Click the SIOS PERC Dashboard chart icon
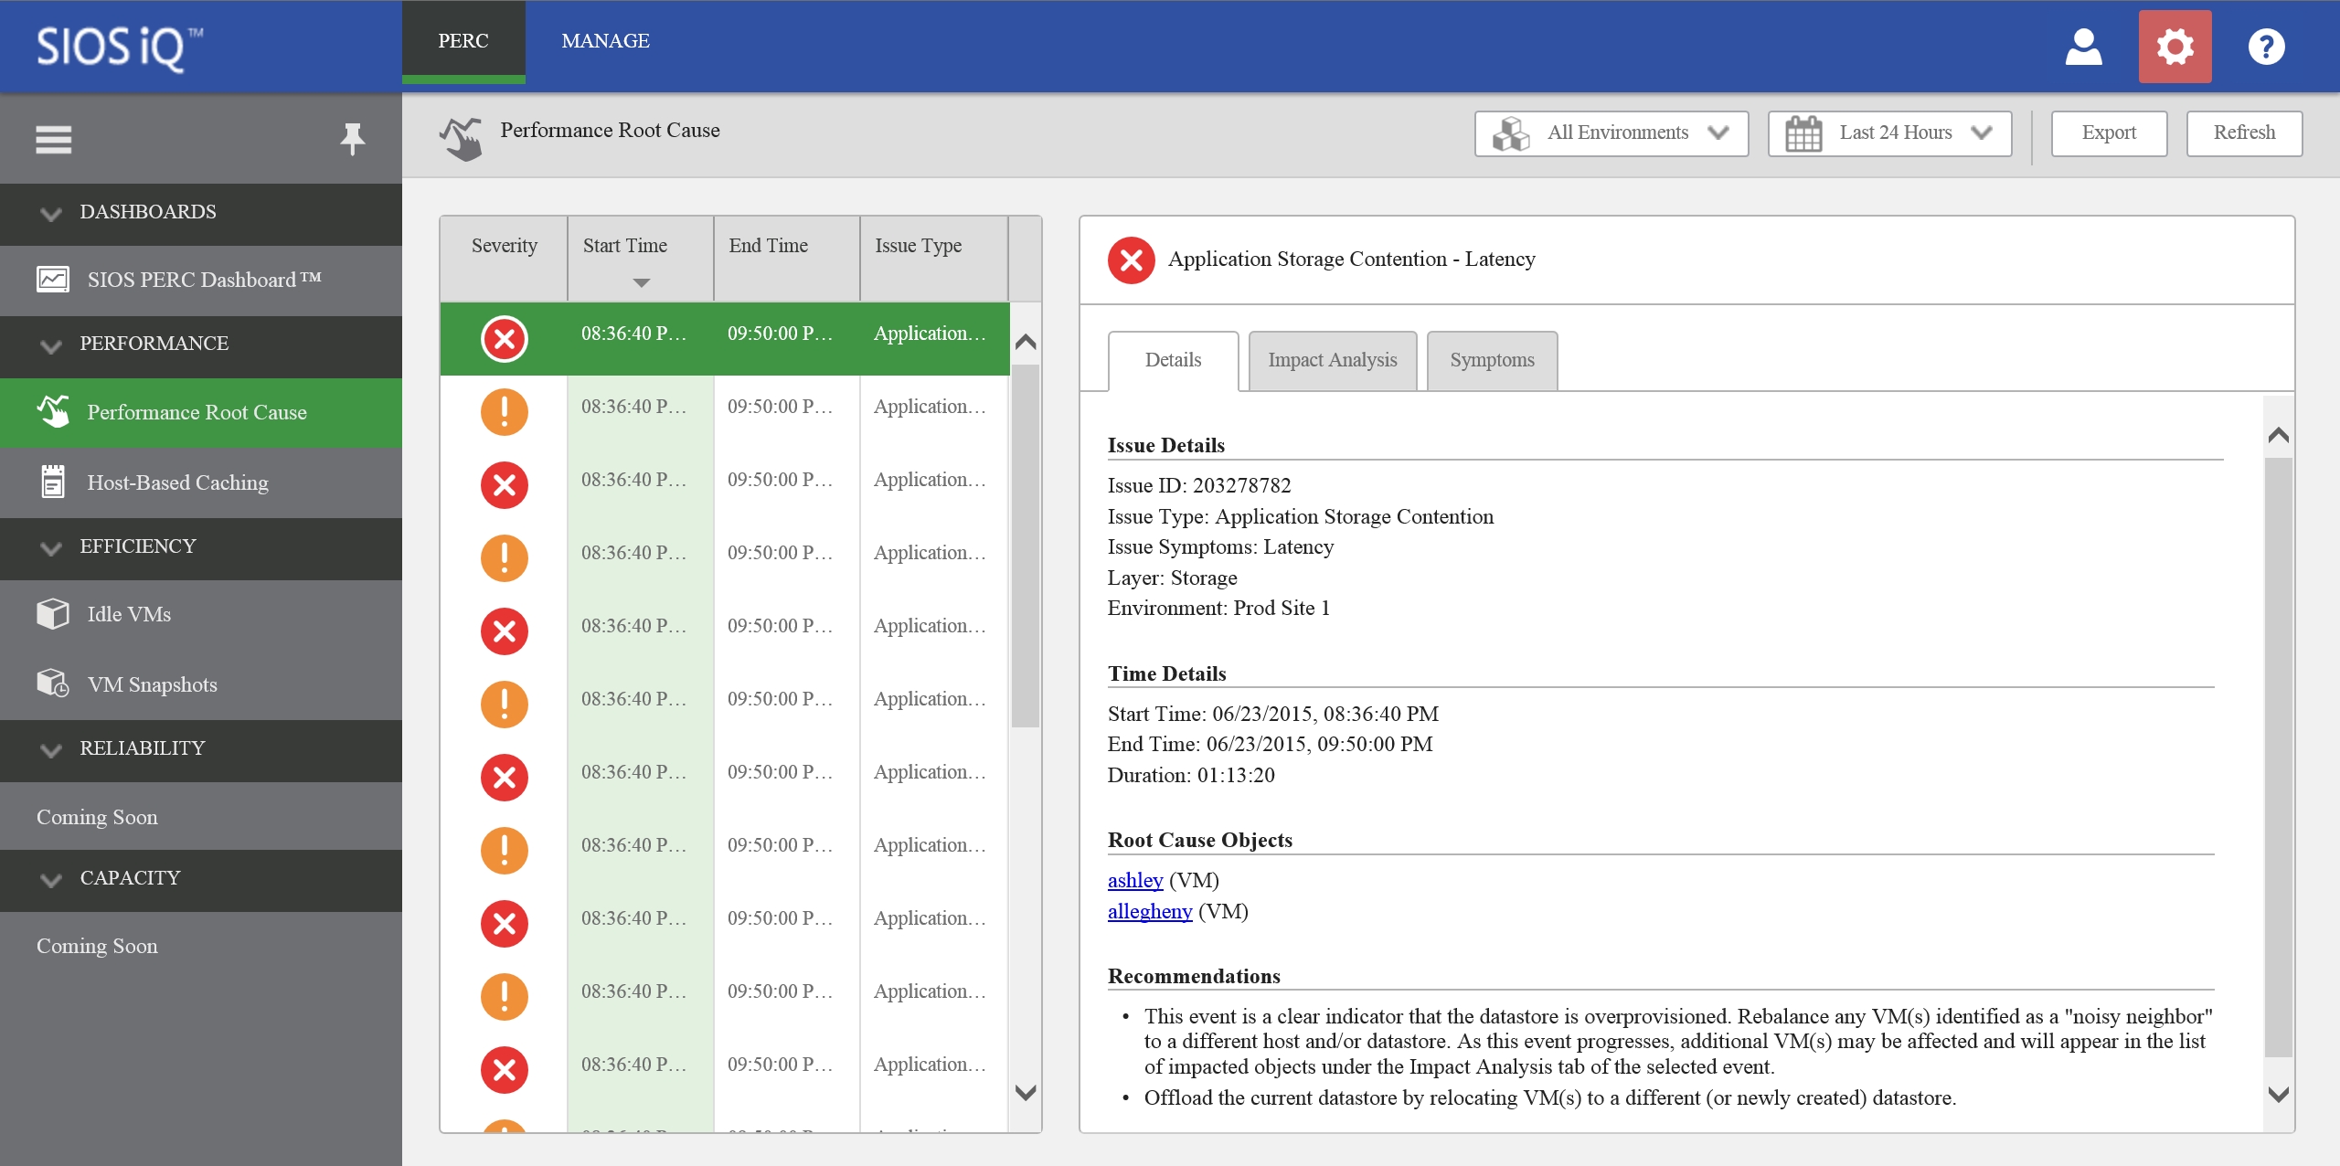This screenshot has height=1166, width=2340. click(x=53, y=279)
